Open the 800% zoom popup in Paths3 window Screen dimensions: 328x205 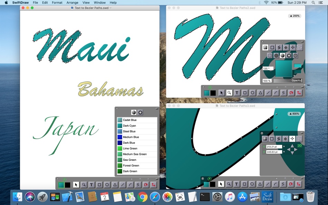coord(294,114)
